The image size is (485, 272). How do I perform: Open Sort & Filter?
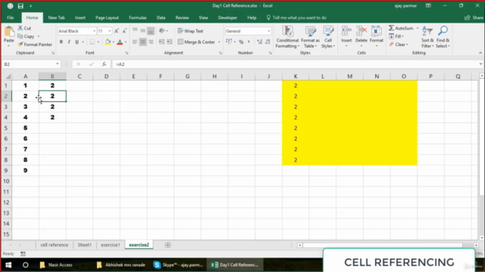(427, 37)
